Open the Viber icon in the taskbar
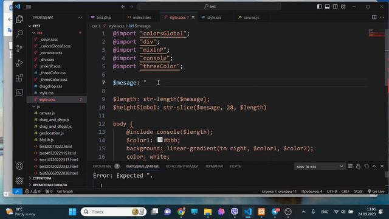 tap(235, 212)
